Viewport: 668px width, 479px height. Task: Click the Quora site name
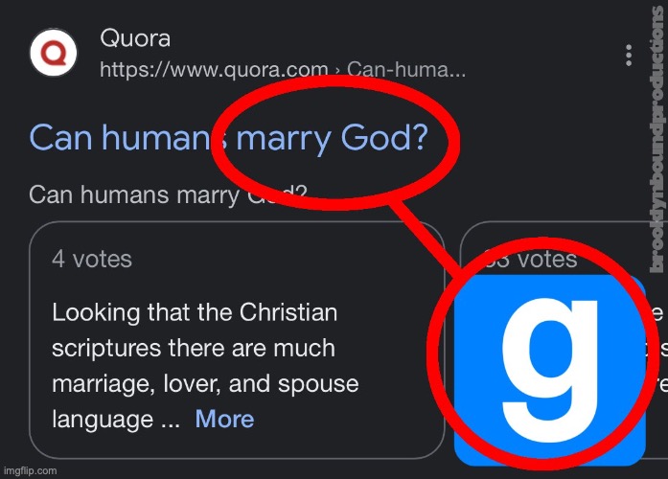[x=135, y=39]
